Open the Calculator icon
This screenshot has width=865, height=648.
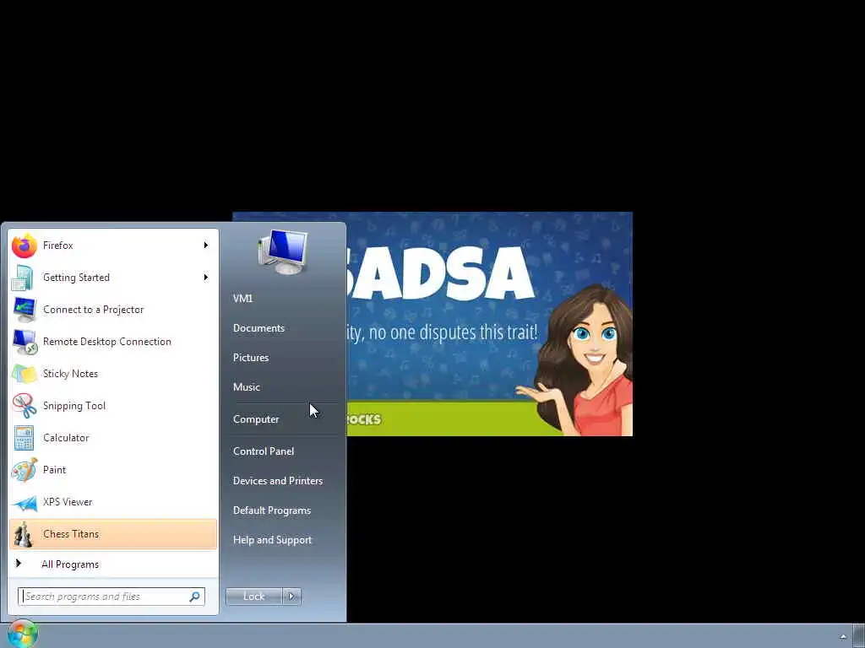(x=24, y=438)
